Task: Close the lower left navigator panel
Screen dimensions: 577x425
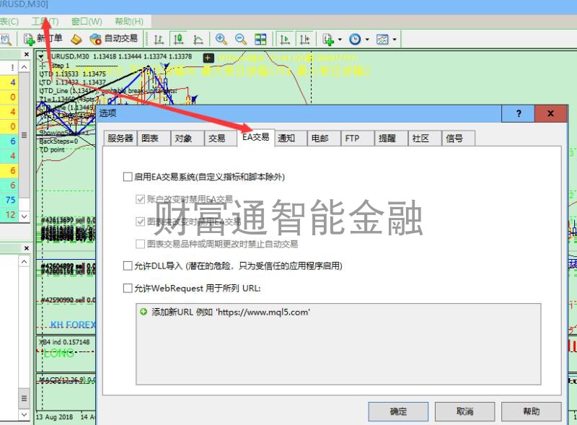Action: click(x=26, y=248)
